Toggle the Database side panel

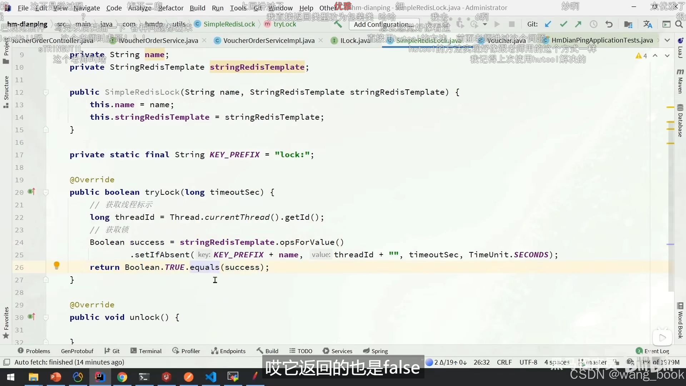[680, 122]
